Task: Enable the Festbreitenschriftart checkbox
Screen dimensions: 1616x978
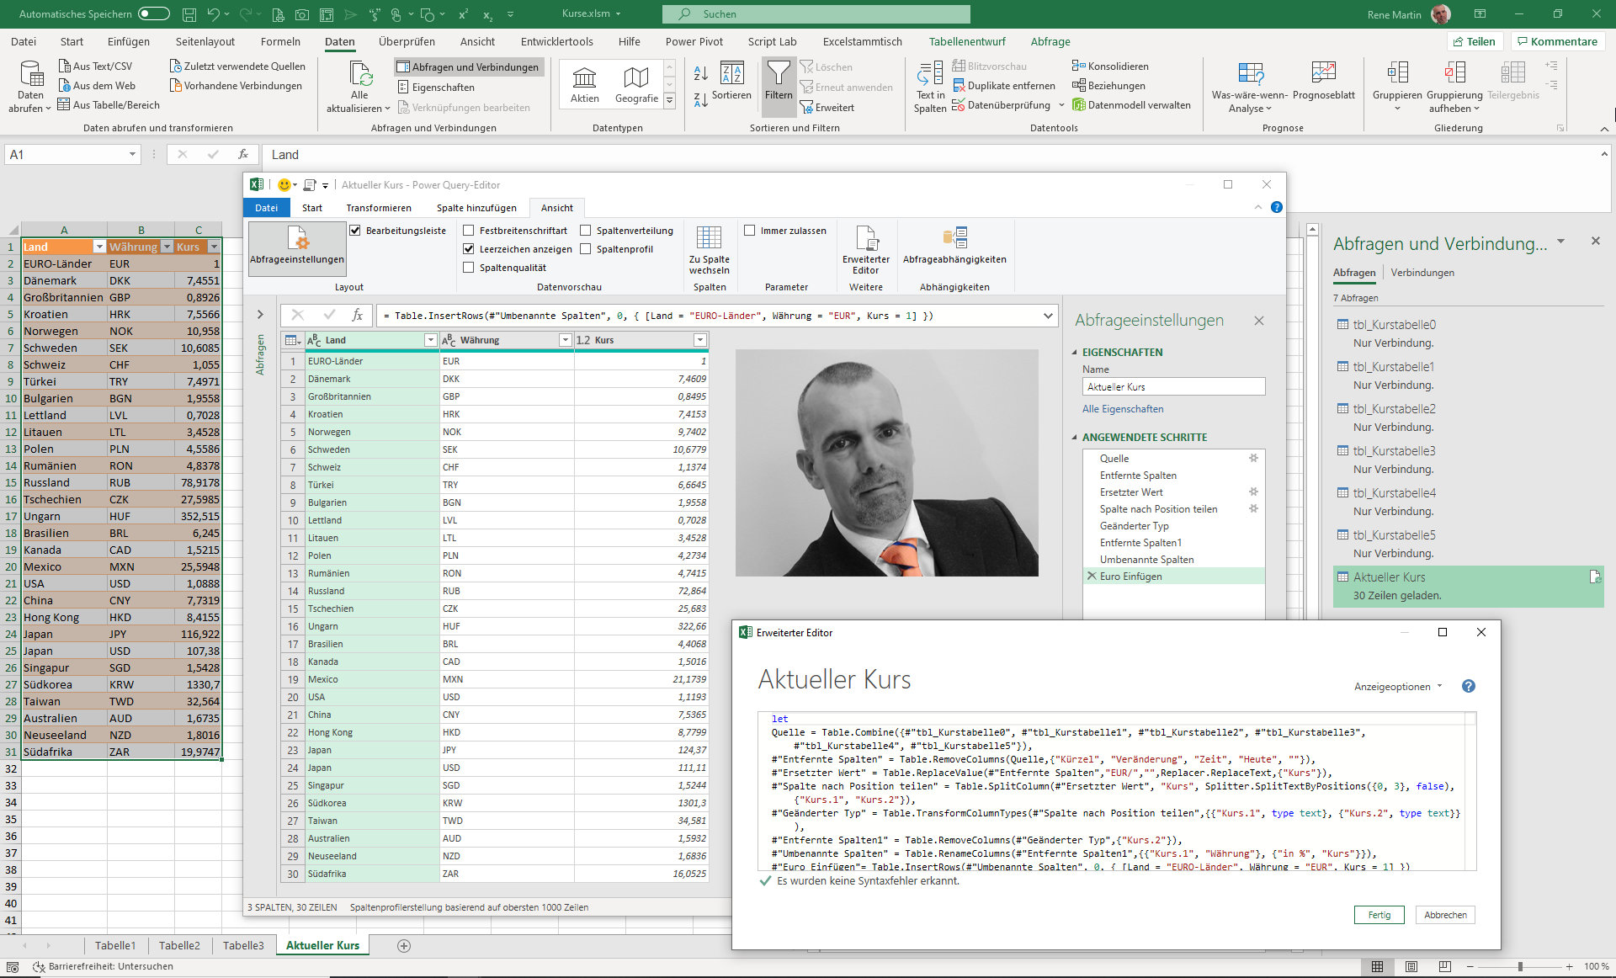Action: pos(469,230)
